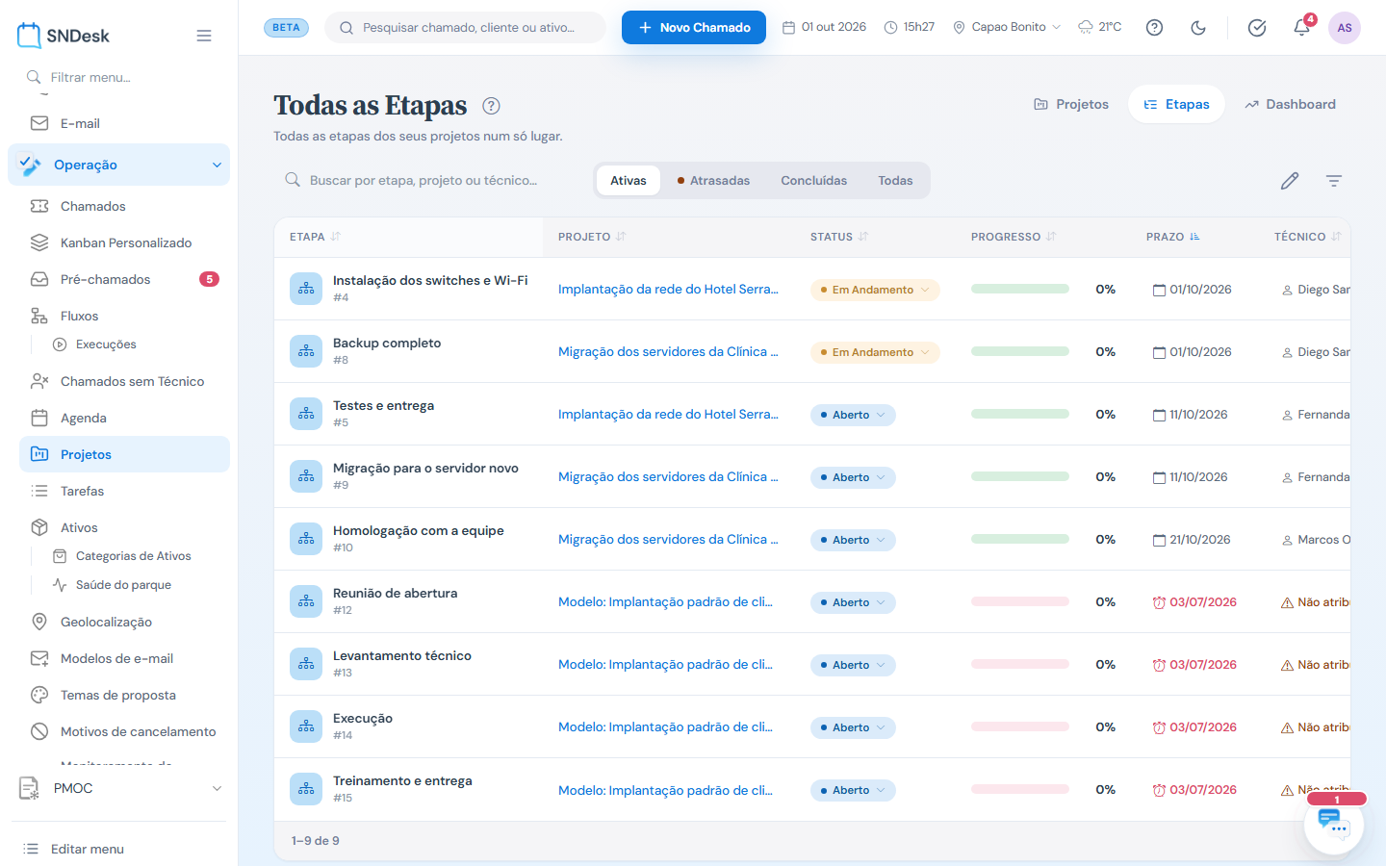This screenshot has height=866, width=1386.
Task: Click Novo Chamado button
Action: 694,27
